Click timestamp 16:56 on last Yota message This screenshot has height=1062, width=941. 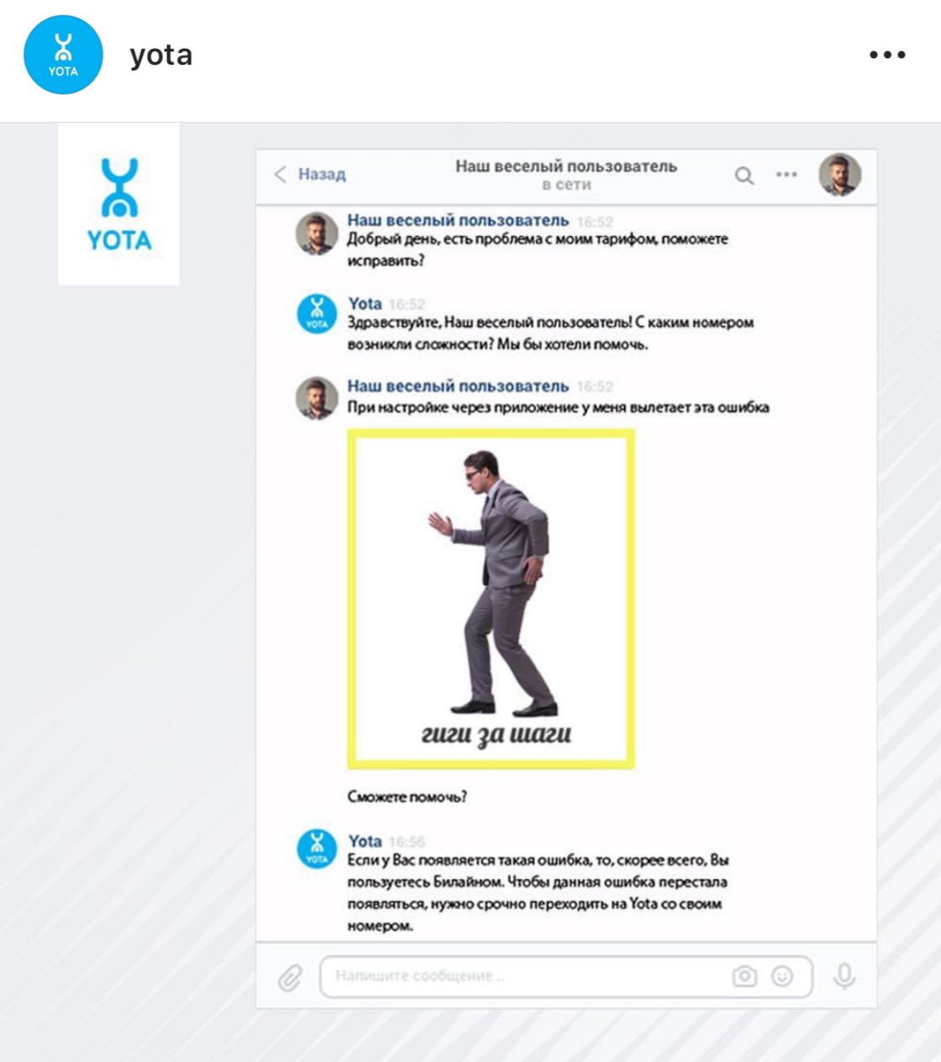407,842
